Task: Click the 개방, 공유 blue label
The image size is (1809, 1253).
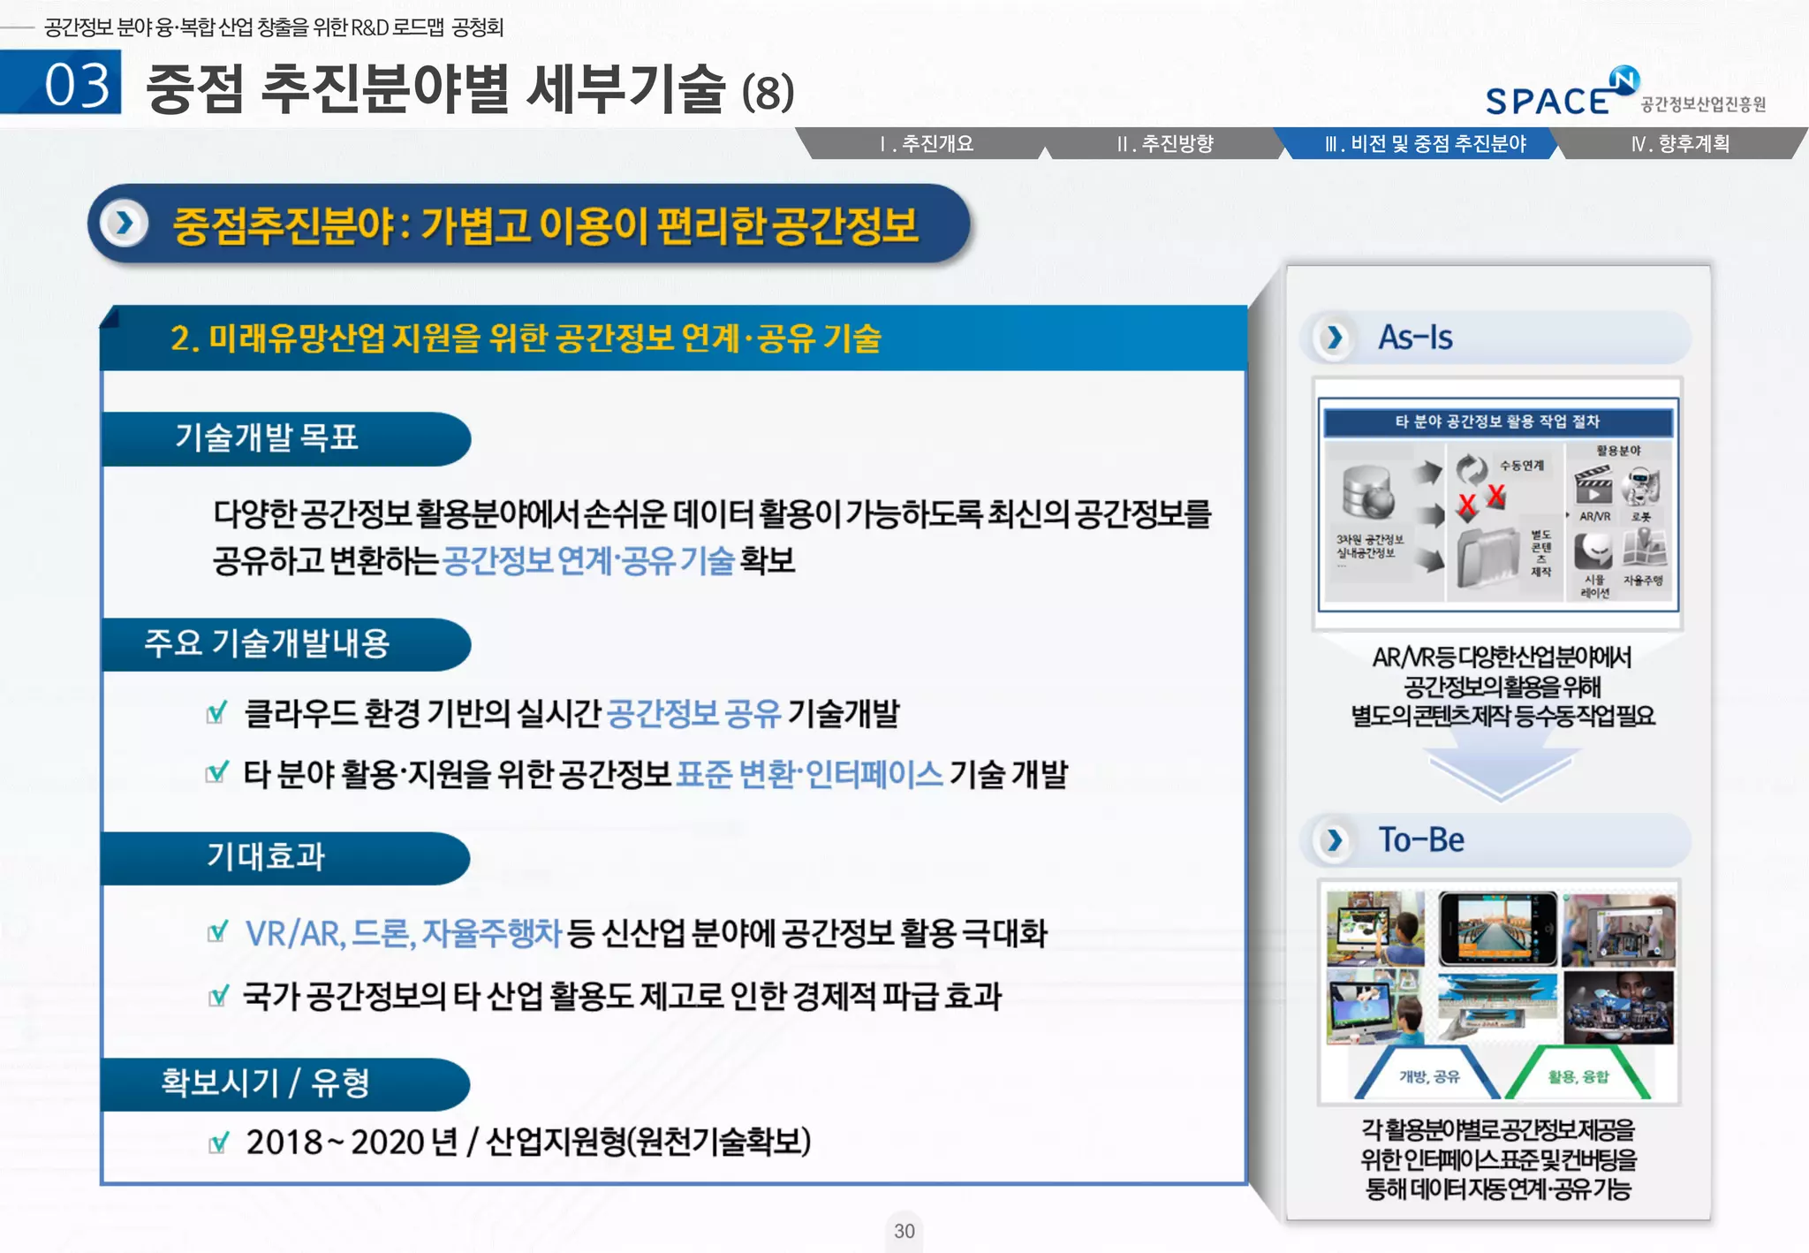Action: click(x=1429, y=1076)
